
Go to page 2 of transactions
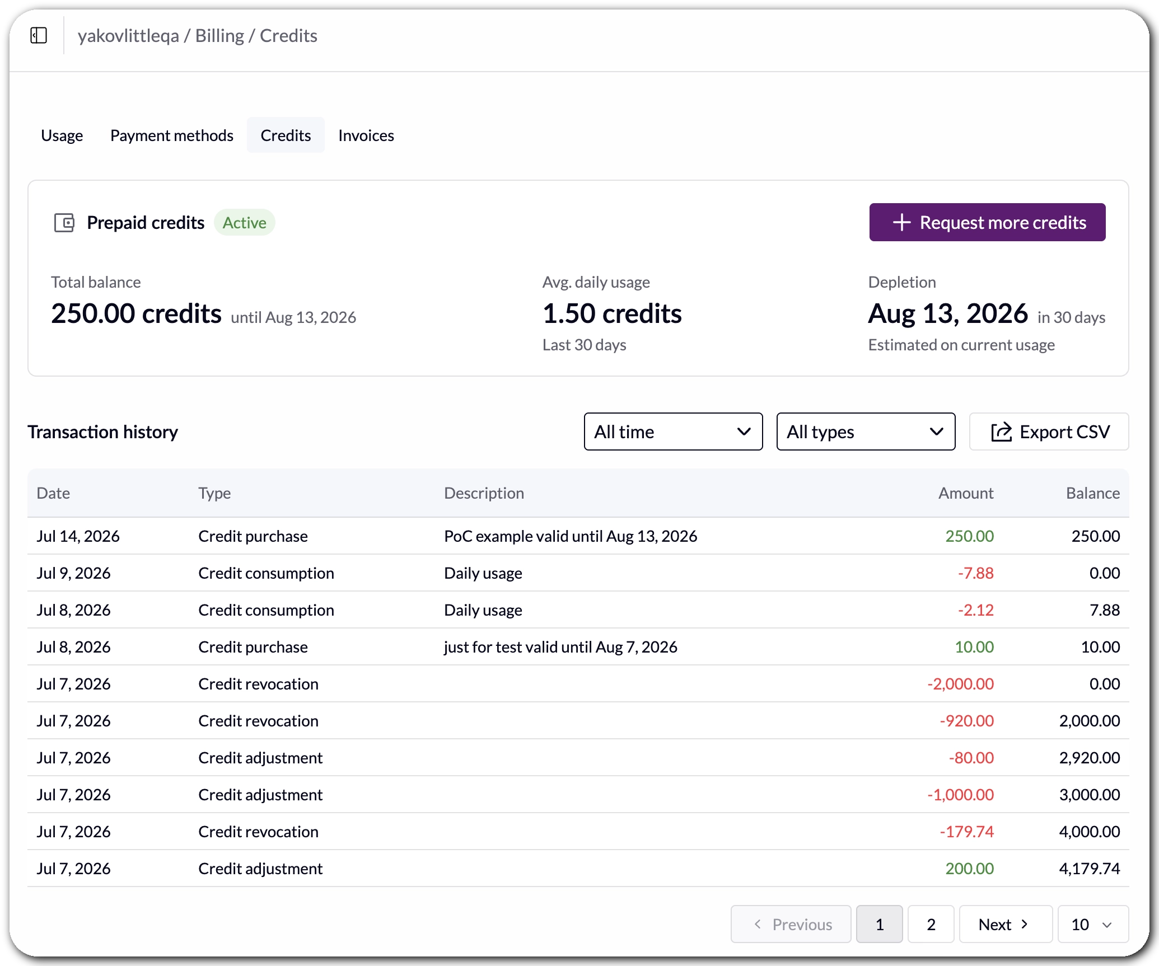pyautogui.click(x=931, y=924)
